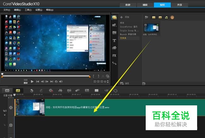Redo the last action
Image resolution: width=205 pixels, height=138 pixels.
(x=41, y=91)
